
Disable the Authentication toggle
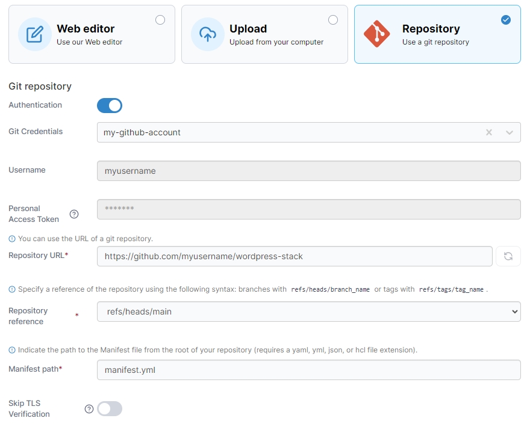point(110,106)
